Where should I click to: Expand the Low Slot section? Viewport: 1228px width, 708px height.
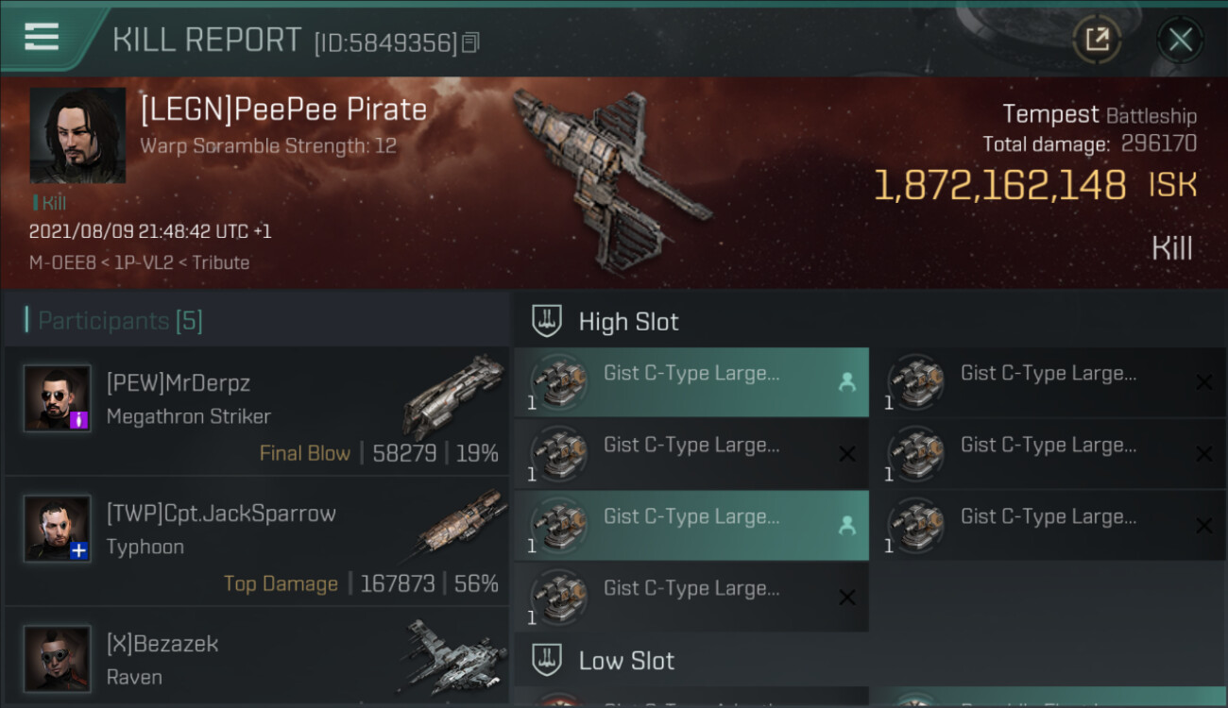point(626,661)
